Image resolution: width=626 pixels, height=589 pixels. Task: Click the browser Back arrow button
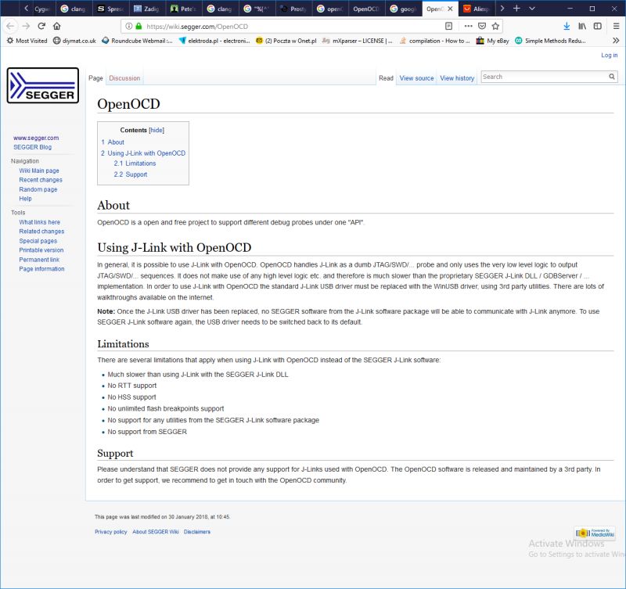click(10, 27)
